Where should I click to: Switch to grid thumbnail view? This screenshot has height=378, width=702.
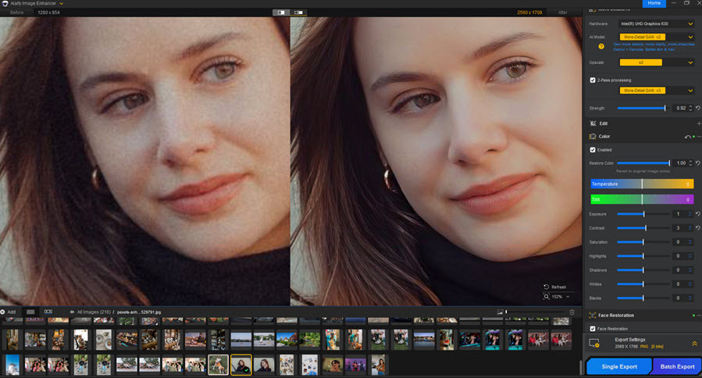[x=30, y=312]
